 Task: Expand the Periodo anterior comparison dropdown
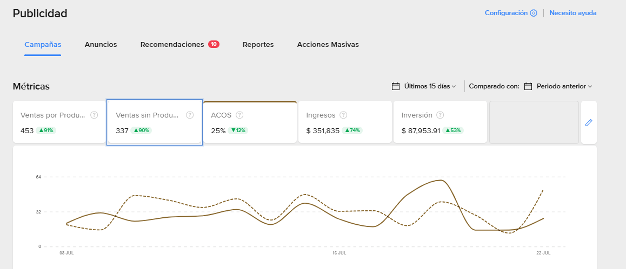point(564,86)
